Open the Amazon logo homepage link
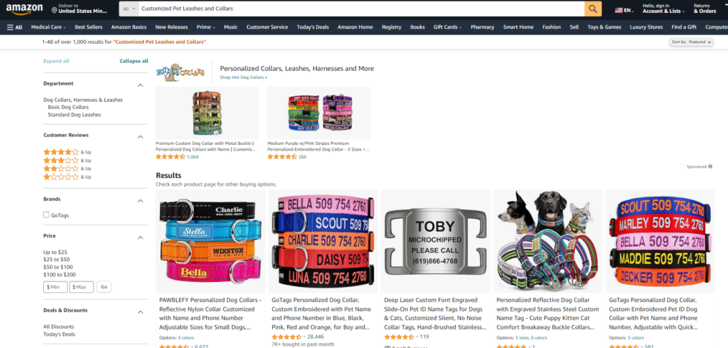The width and height of the screenshot is (728, 348). coord(24,9)
